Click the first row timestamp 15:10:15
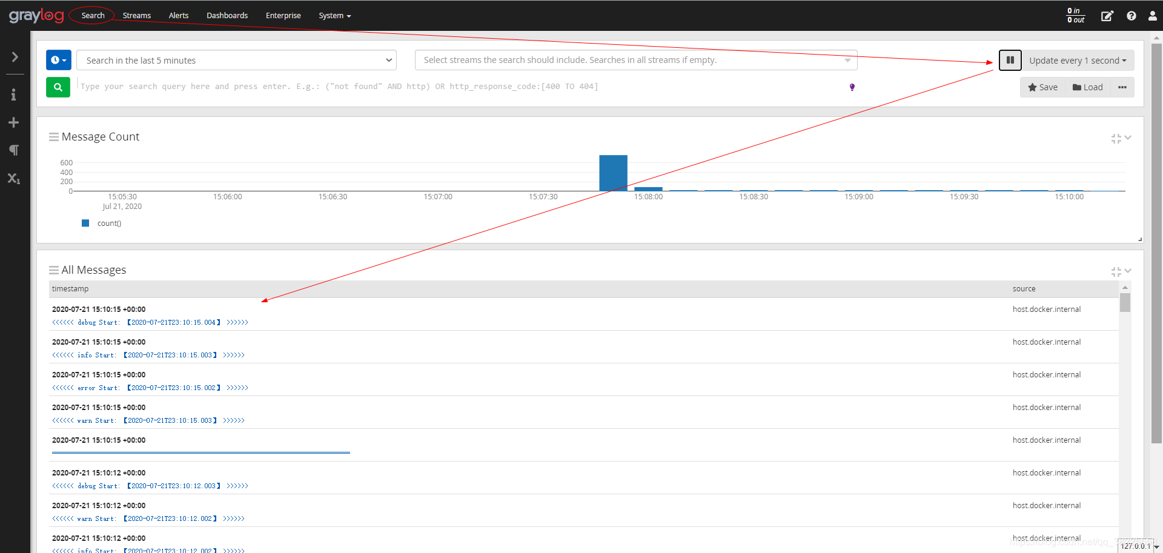 (99, 310)
